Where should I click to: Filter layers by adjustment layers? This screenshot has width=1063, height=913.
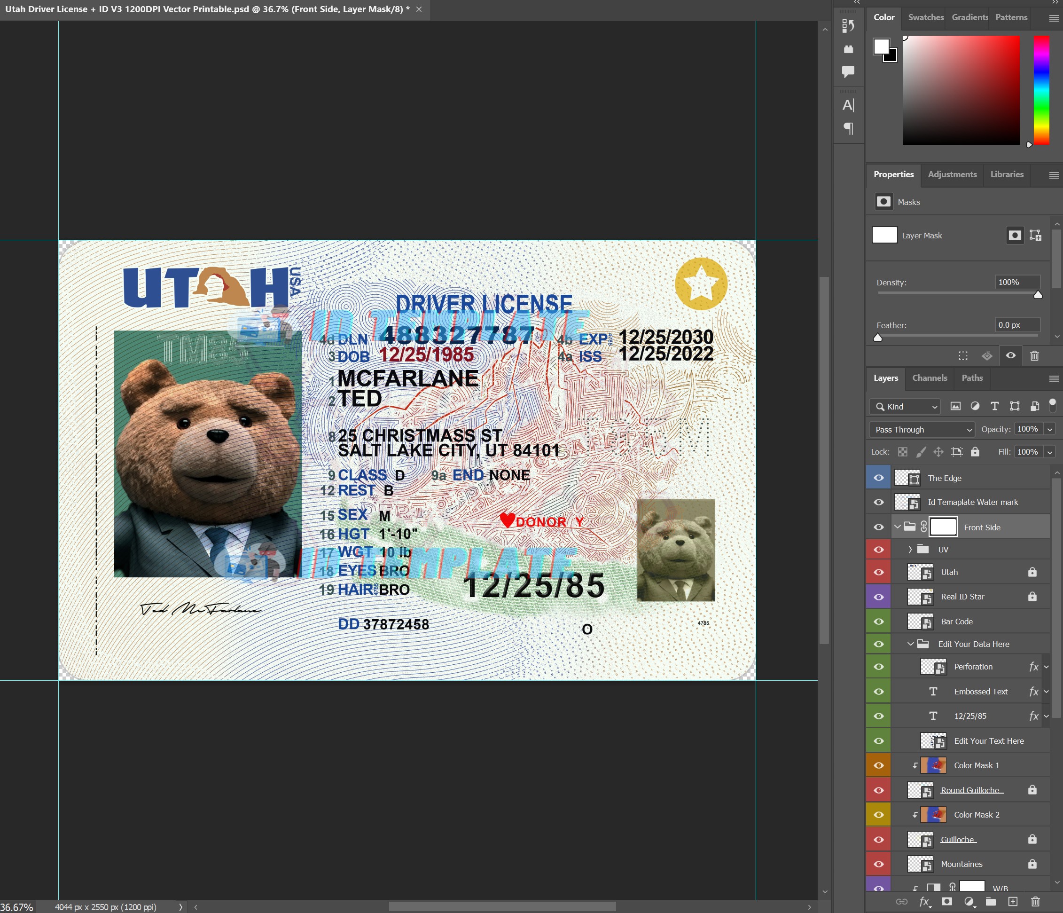point(975,407)
